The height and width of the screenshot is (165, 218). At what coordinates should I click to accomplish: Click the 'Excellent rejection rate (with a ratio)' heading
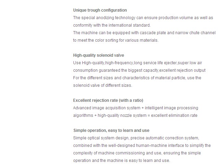pyautogui.click(x=108, y=100)
